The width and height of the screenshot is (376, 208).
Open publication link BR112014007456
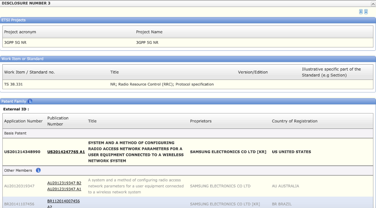tap(63, 201)
